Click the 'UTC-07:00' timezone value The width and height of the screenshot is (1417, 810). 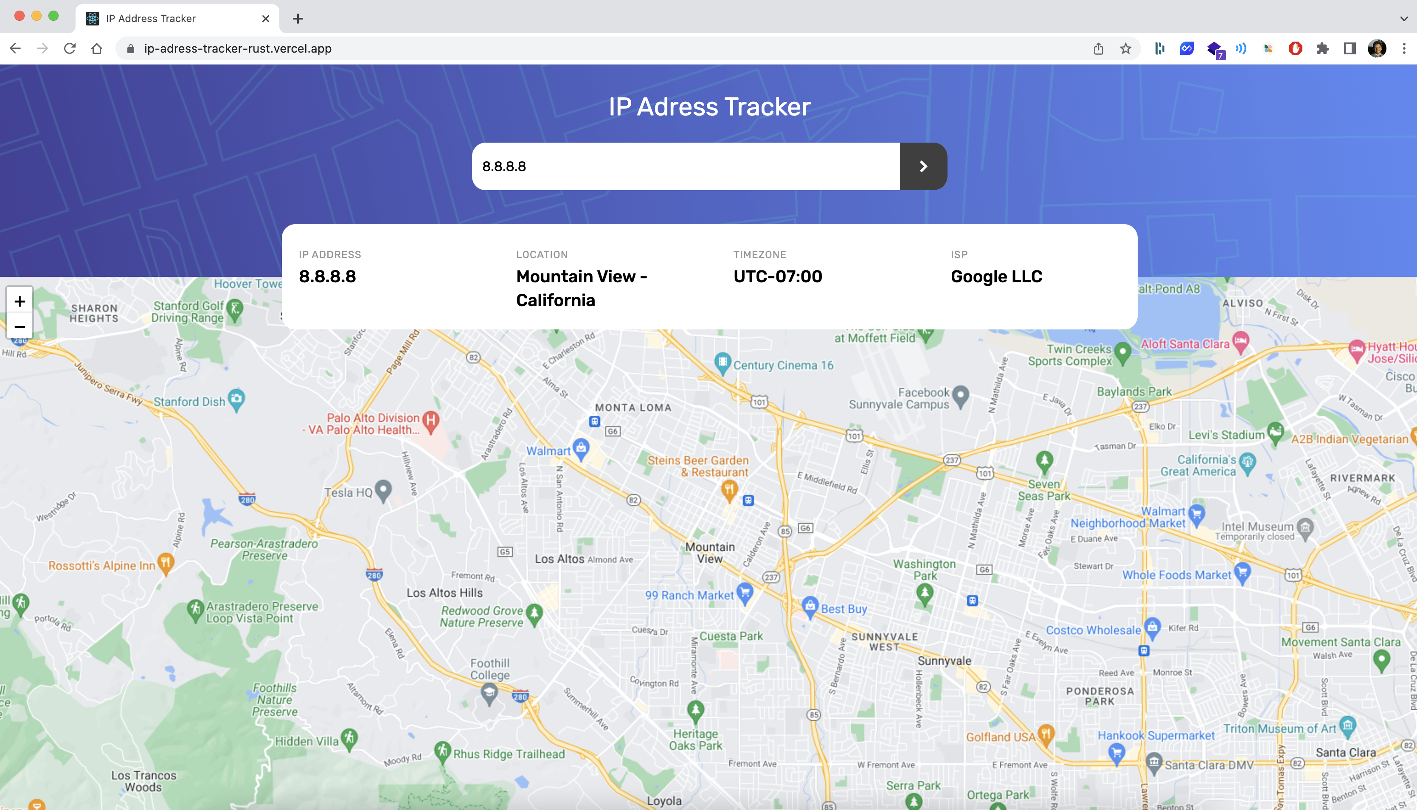click(x=777, y=276)
